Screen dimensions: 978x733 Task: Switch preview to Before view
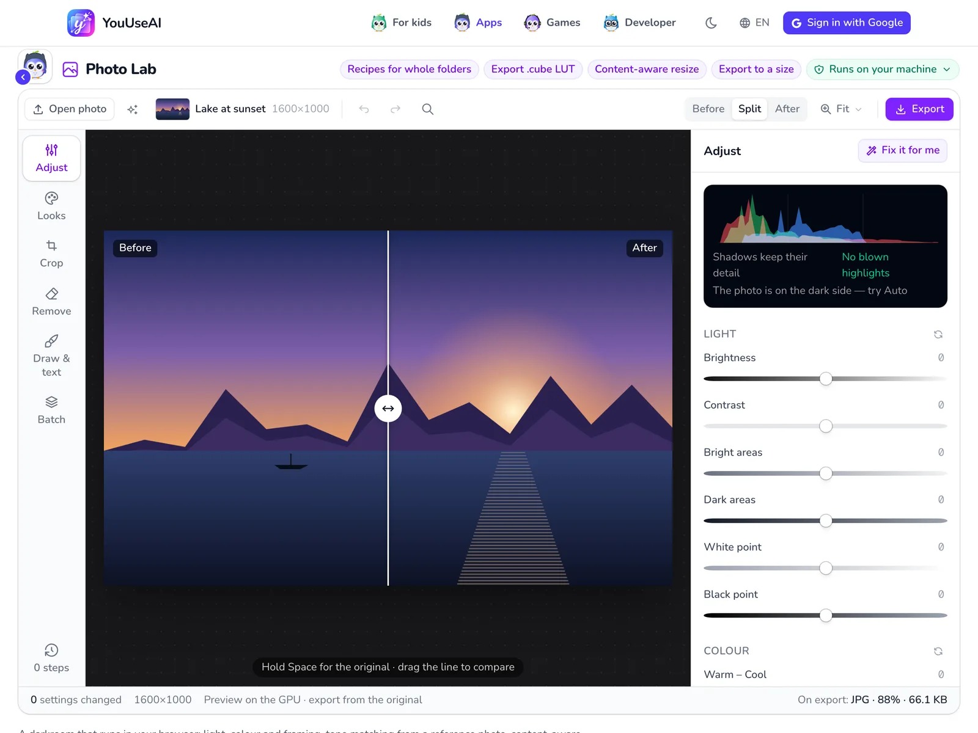click(708, 109)
